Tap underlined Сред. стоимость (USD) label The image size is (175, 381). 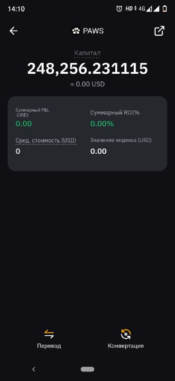(46, 140)
